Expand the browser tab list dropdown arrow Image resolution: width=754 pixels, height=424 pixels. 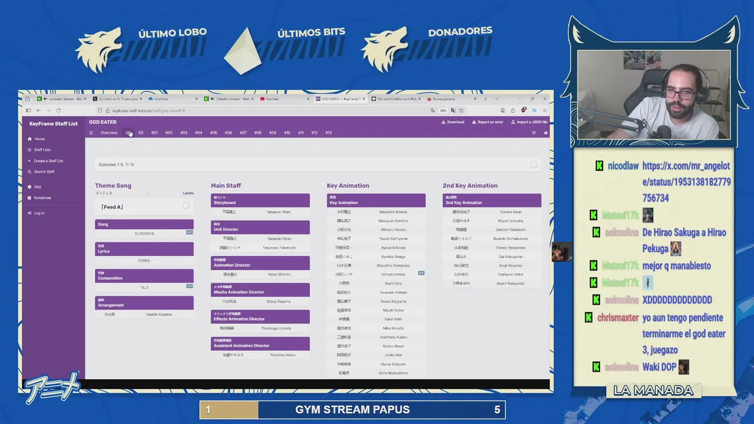coord(497,98)
